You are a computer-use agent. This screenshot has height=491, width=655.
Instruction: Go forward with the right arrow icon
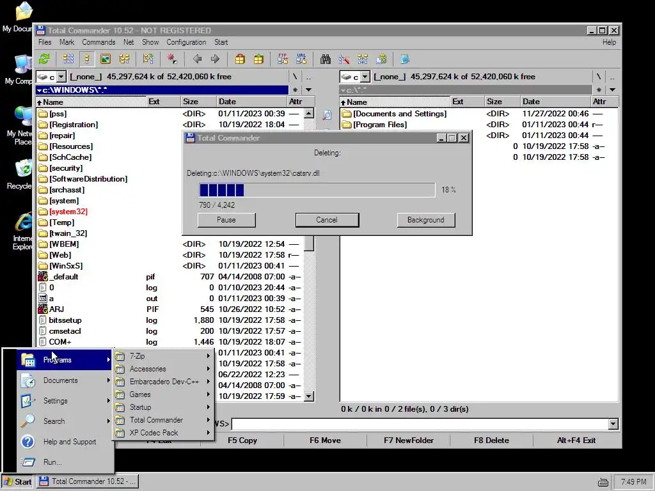click(216, 59)
